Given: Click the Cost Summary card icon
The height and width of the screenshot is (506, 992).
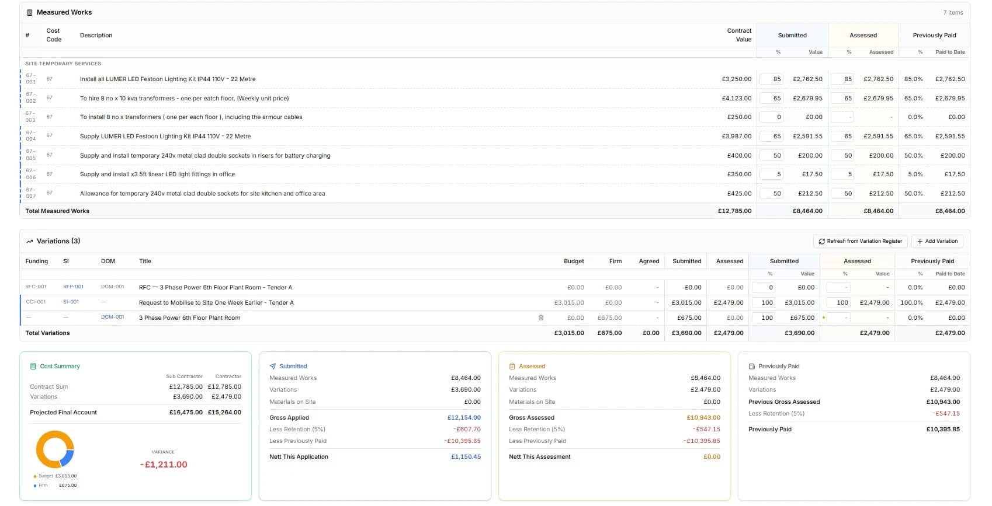Looking at the screenshot, I should coord(33,367).
